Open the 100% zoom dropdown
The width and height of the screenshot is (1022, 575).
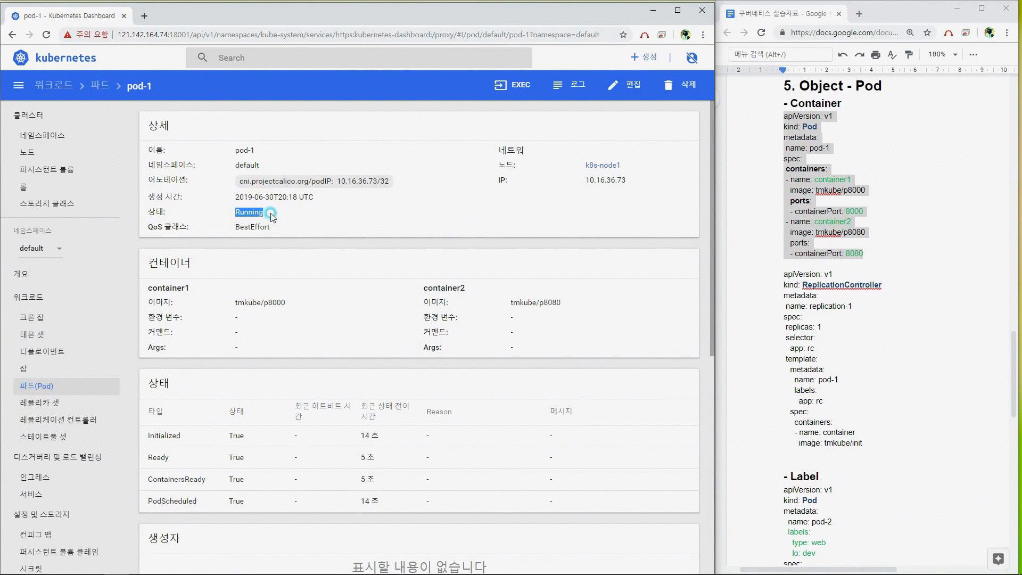(943, 54)
